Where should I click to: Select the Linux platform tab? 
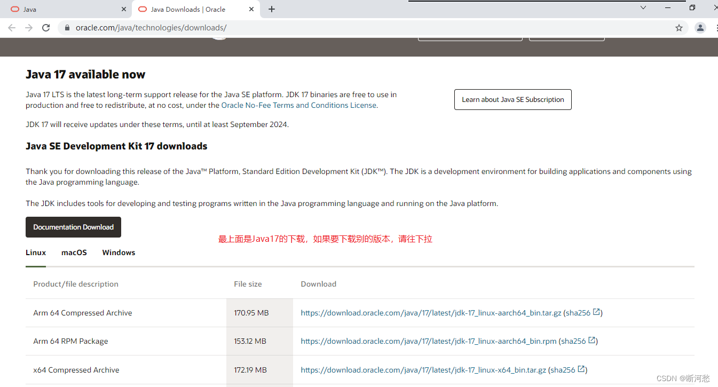tap(36, 252)
